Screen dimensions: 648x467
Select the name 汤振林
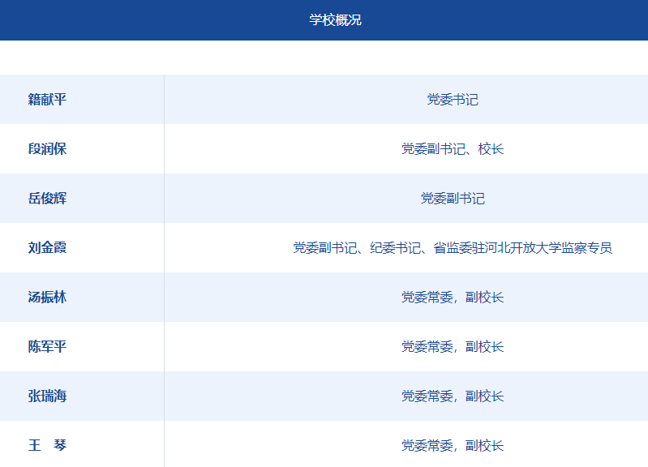pyautogui.click(x=47, y=298)
